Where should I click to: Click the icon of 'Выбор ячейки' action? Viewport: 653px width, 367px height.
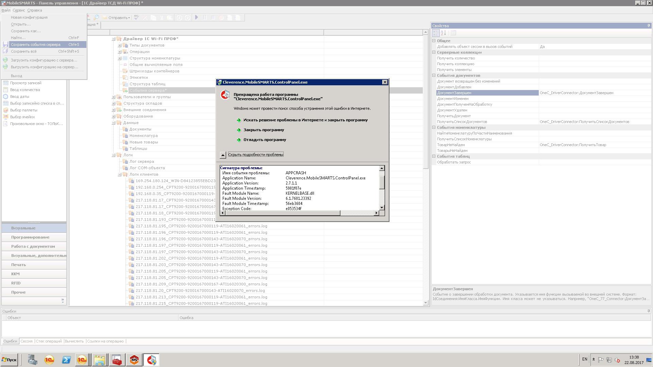click(x=5, y=117)
